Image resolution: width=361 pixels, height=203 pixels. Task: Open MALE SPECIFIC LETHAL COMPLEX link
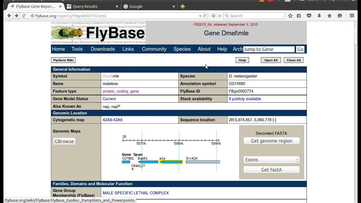136,193
